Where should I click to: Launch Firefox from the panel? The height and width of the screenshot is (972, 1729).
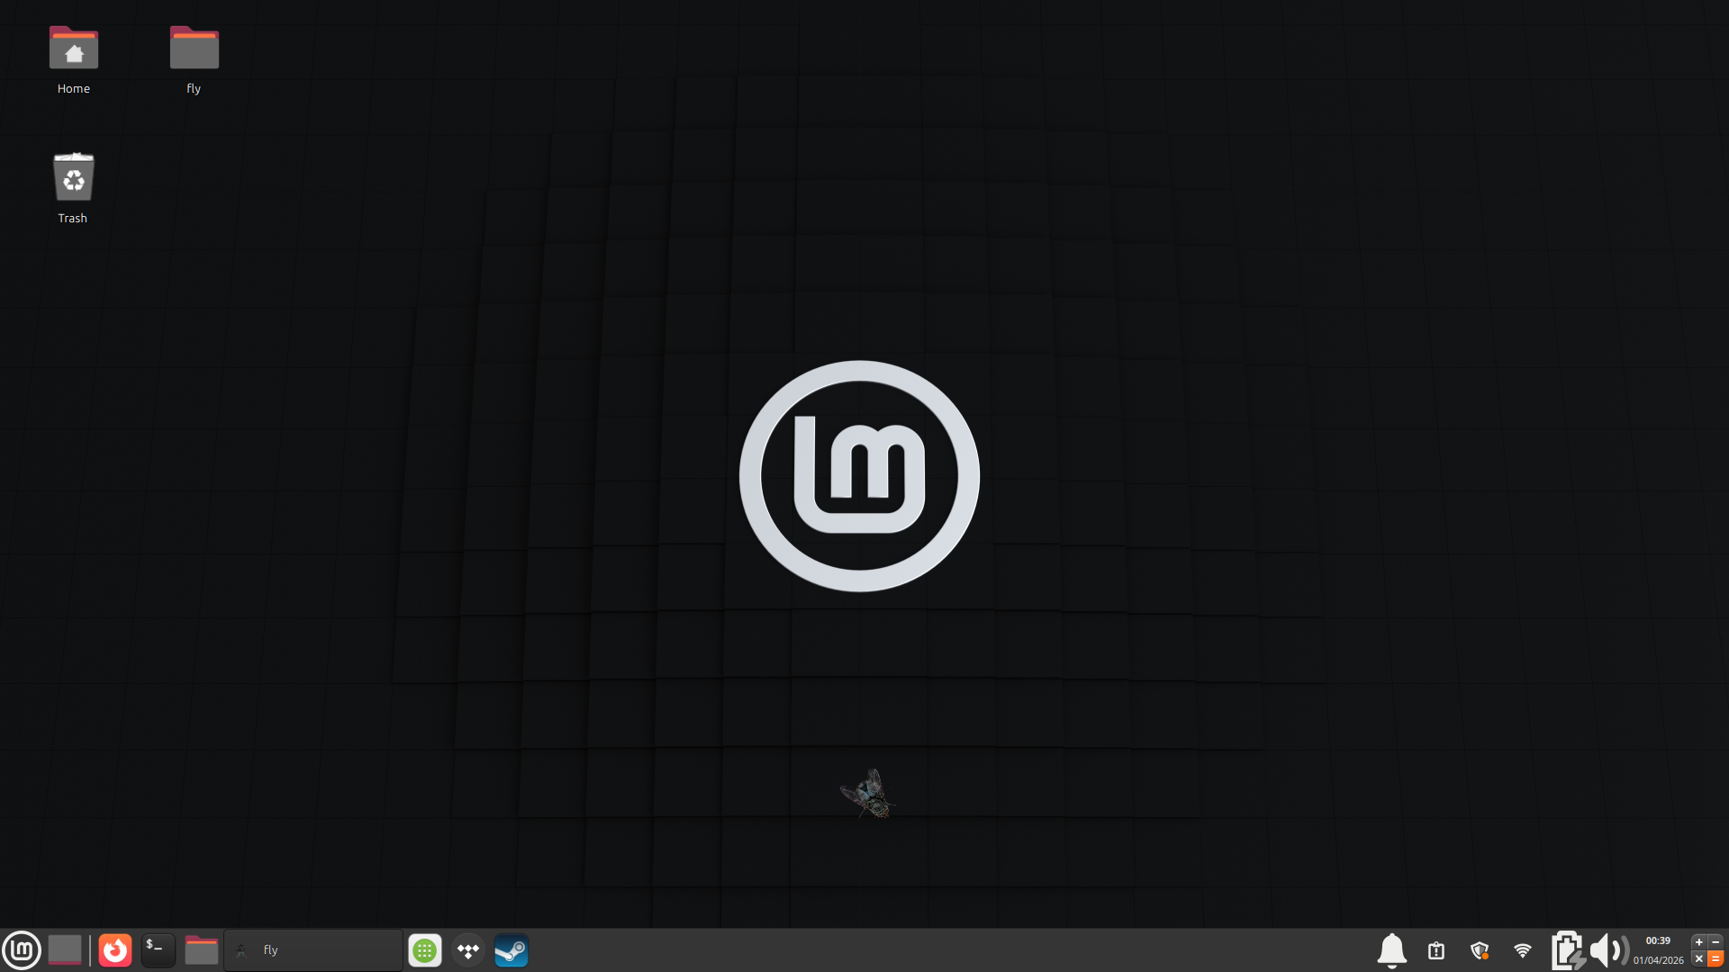coord(114,949)
